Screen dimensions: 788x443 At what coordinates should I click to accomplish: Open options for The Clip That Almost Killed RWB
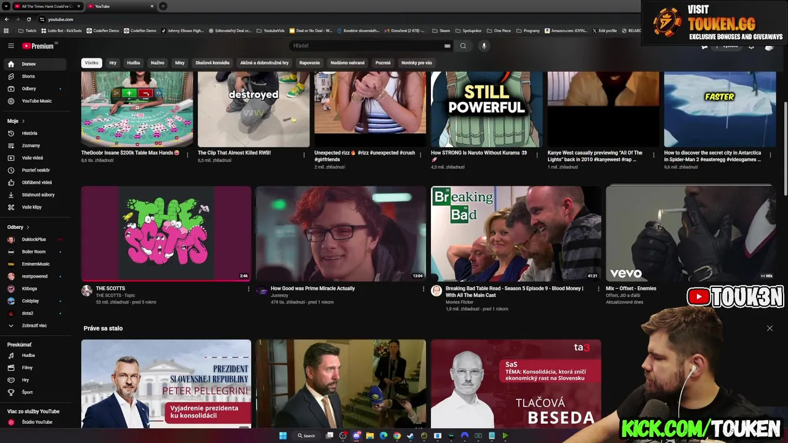click(x=304, y=155)
